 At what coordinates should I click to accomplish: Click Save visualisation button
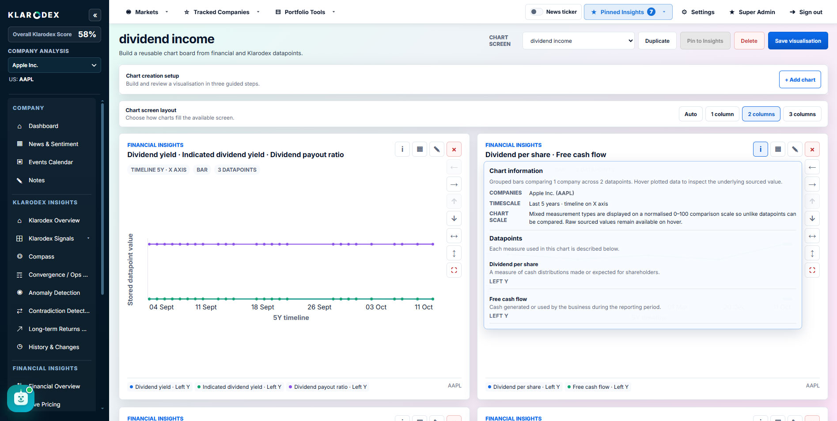click(798, 41)
